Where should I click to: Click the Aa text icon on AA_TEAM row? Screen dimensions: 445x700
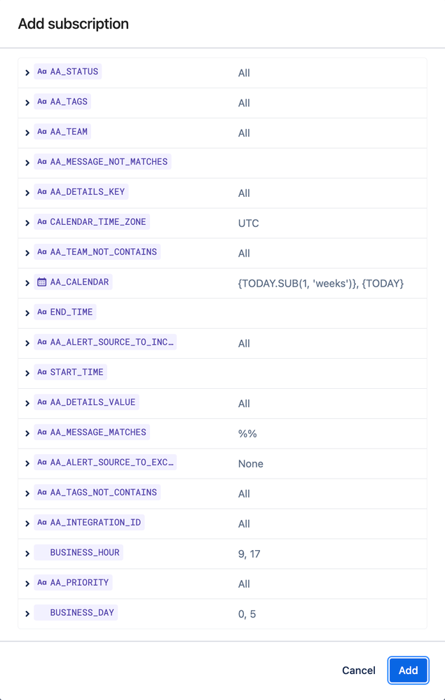(42, 132)
